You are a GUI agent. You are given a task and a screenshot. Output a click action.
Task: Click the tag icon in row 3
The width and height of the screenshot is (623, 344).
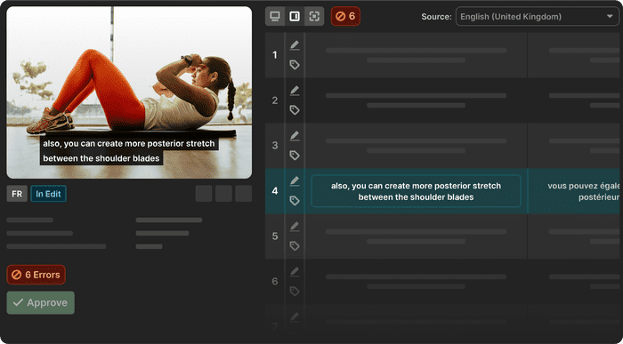coord(295,156)
